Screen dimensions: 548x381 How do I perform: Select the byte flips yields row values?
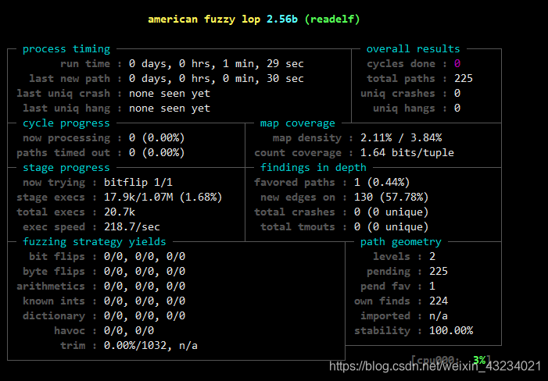(145, 272)
